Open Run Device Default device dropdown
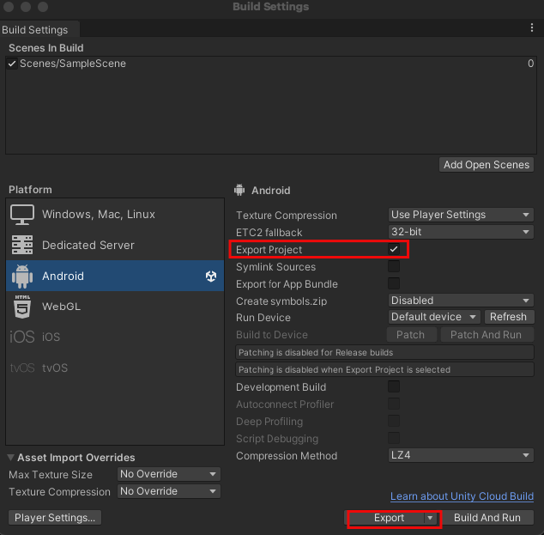Image resolution: width=544 pixels, height=535 pixels. (433, 317)
